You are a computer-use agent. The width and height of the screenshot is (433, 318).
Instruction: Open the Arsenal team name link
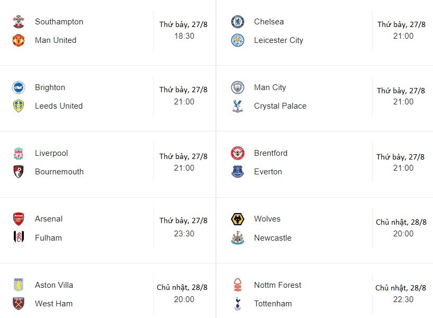49,219
